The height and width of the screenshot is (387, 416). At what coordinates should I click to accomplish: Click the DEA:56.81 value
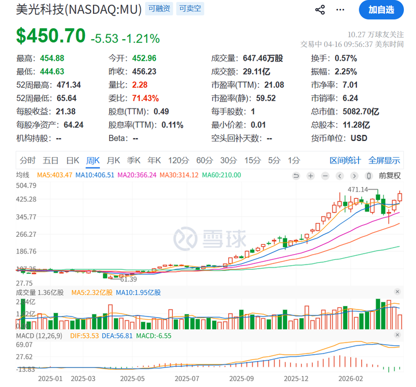[117, 336]
